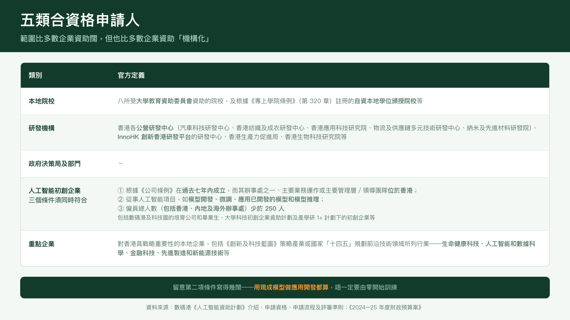Viewport: 570px width, 320px height.
Task: Click condition ② about 模型開發、微調
Action: (x=221, y=199)
